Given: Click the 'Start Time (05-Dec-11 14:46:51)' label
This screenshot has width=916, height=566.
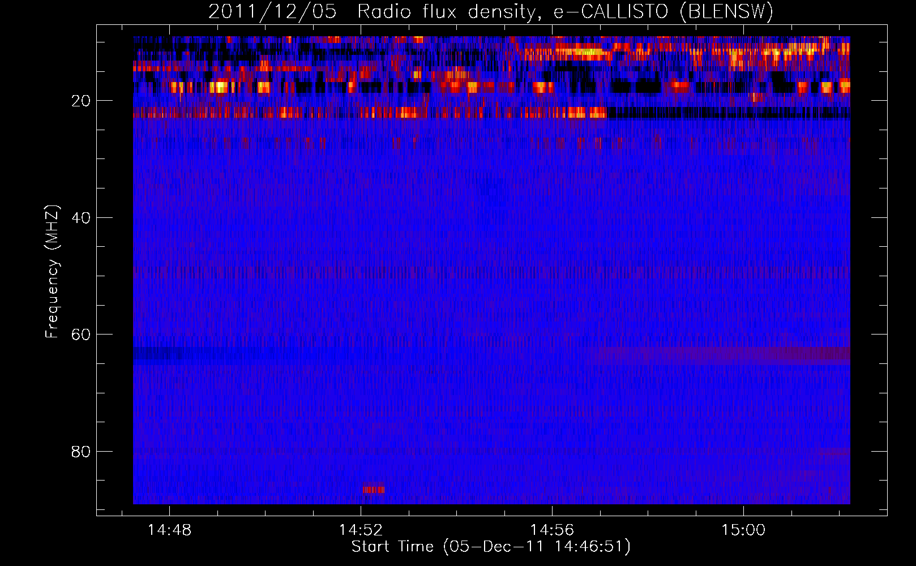Looking at the screenshot, I should point(491,547).
